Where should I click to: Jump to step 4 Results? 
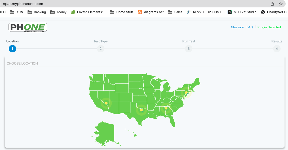pyautogui.click(x=277, y=49)
